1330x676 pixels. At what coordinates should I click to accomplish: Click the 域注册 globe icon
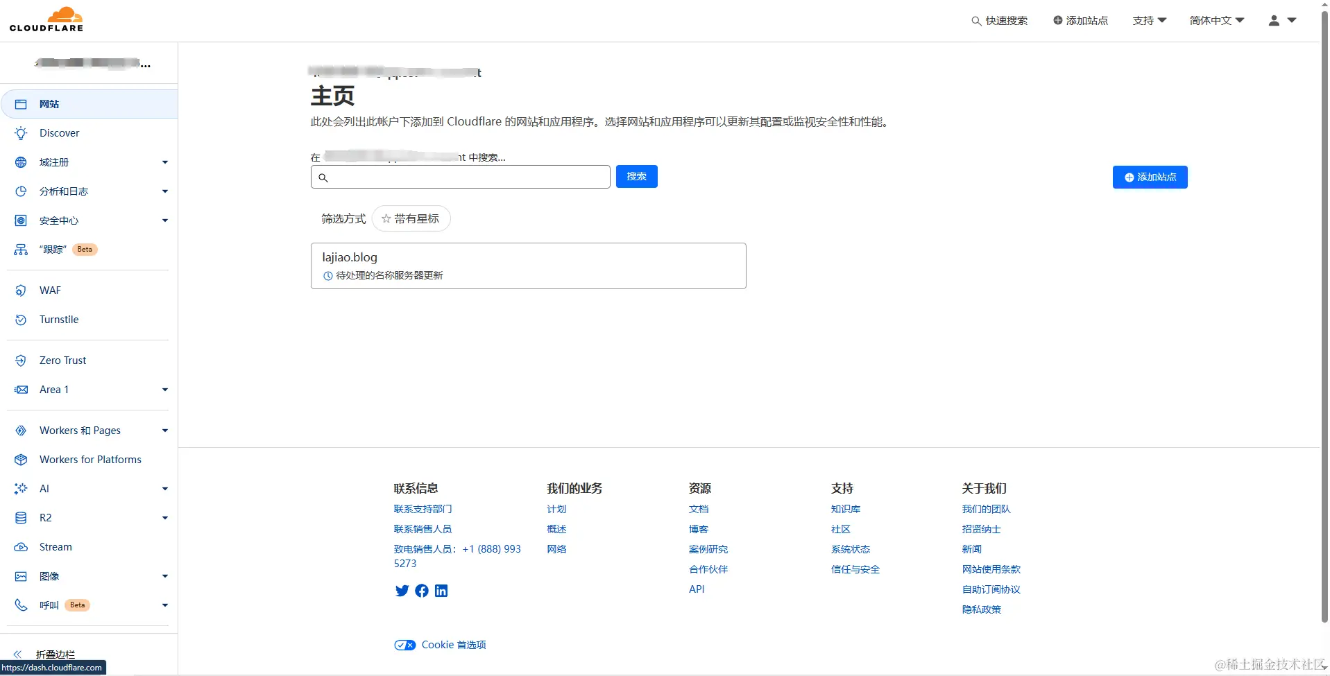(x=21, y=162)
